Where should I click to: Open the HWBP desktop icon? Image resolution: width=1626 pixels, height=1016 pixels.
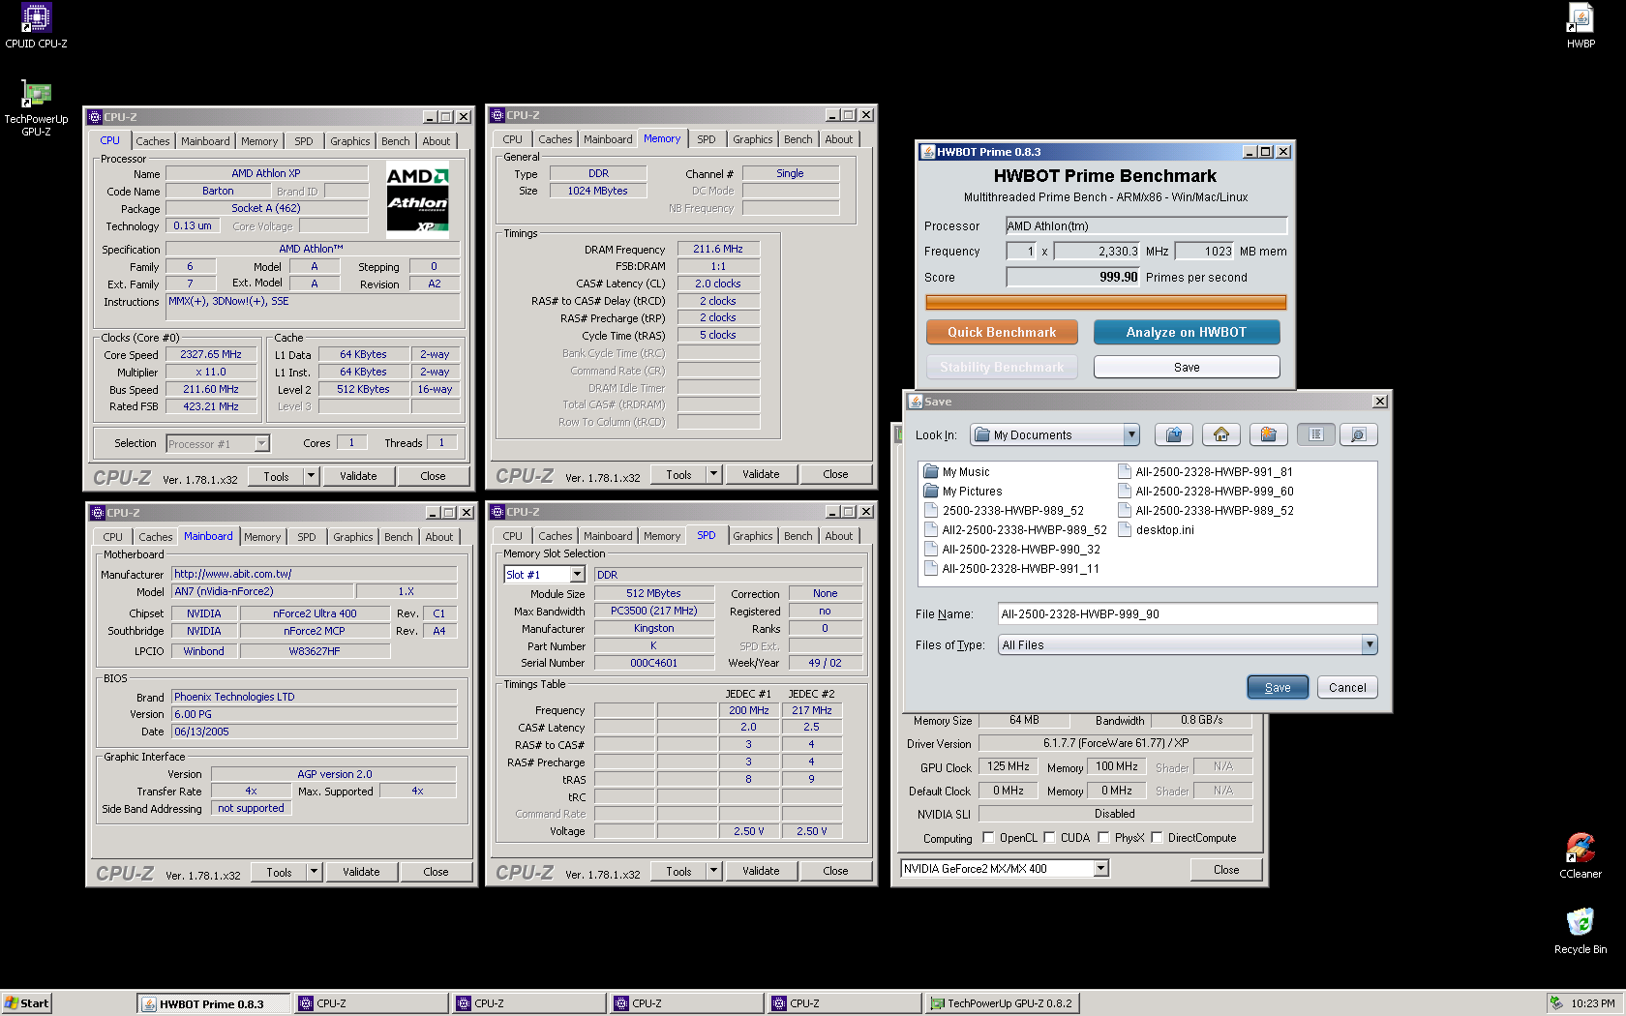click(1581, 26)
